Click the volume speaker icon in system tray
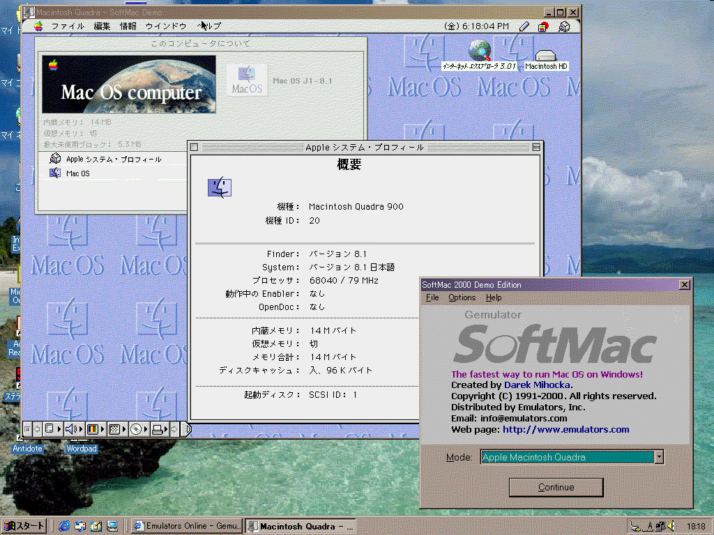 tap(671, 527)
